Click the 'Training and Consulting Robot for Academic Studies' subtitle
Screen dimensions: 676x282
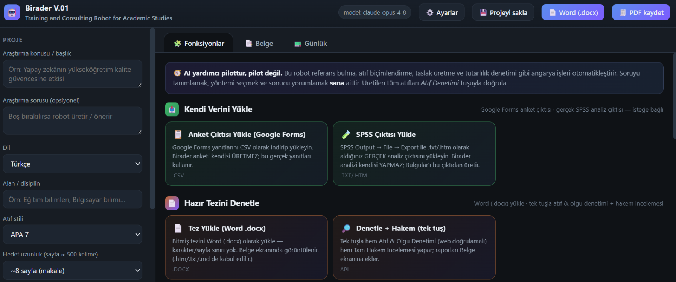[99, 18]
